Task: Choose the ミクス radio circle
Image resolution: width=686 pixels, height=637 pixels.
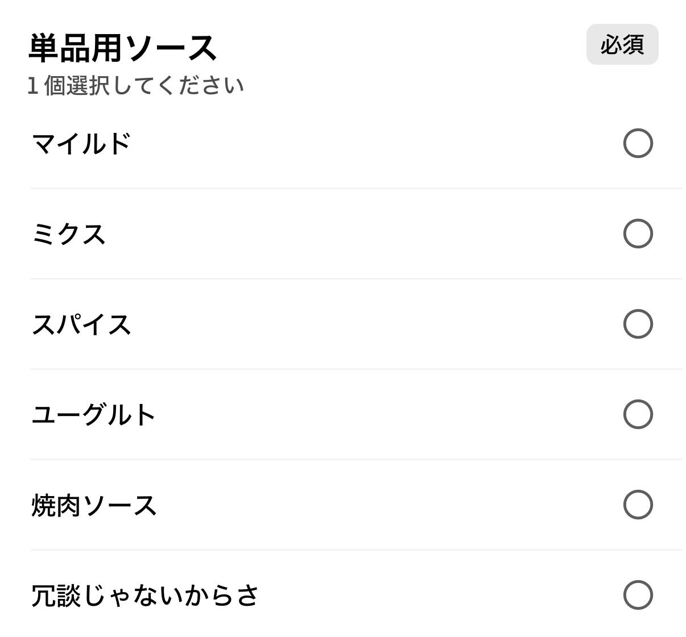Action: click(x=638, y=234)
